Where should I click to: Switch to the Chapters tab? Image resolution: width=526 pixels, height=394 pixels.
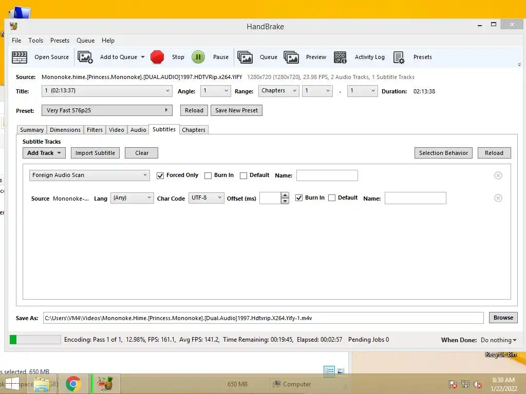pos(194,130)
